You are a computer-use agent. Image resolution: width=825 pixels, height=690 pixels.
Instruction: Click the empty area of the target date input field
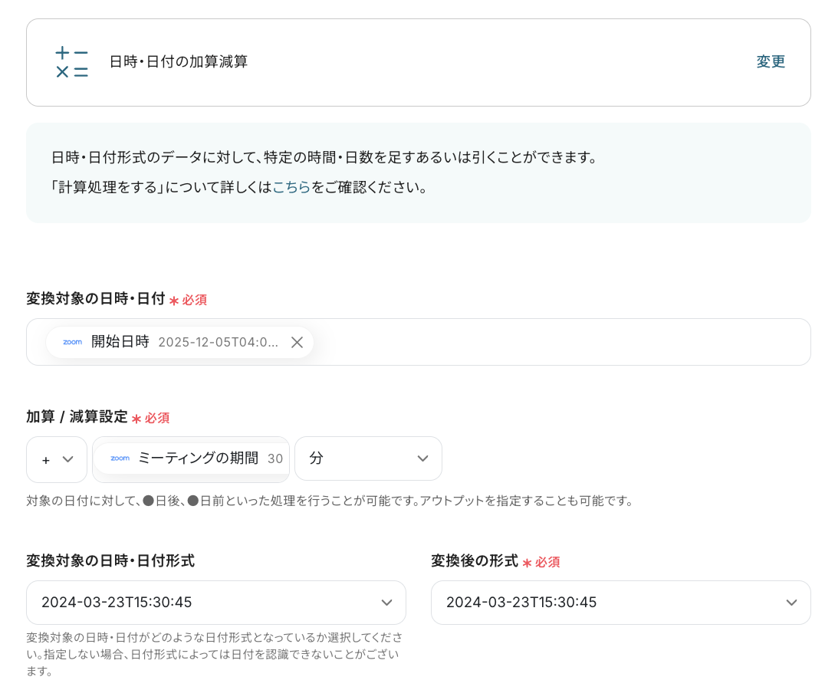click(x=560, y=342)
